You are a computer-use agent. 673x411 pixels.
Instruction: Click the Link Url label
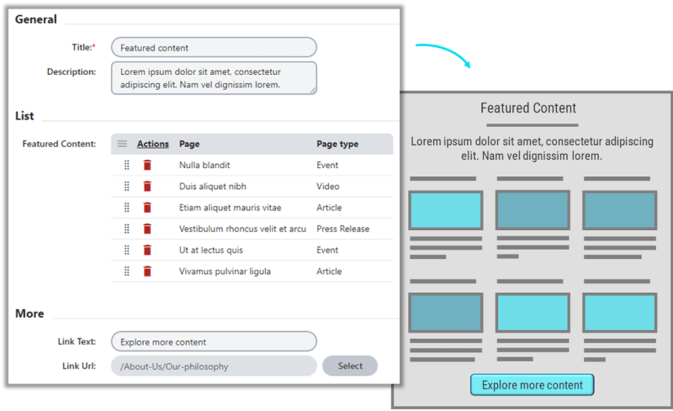pos(79,366)
